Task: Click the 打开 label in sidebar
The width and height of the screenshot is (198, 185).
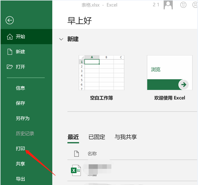Action: (20, 67)
